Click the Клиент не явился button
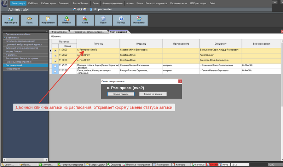Screen dimensions: 283x167 tap(153, 94)
